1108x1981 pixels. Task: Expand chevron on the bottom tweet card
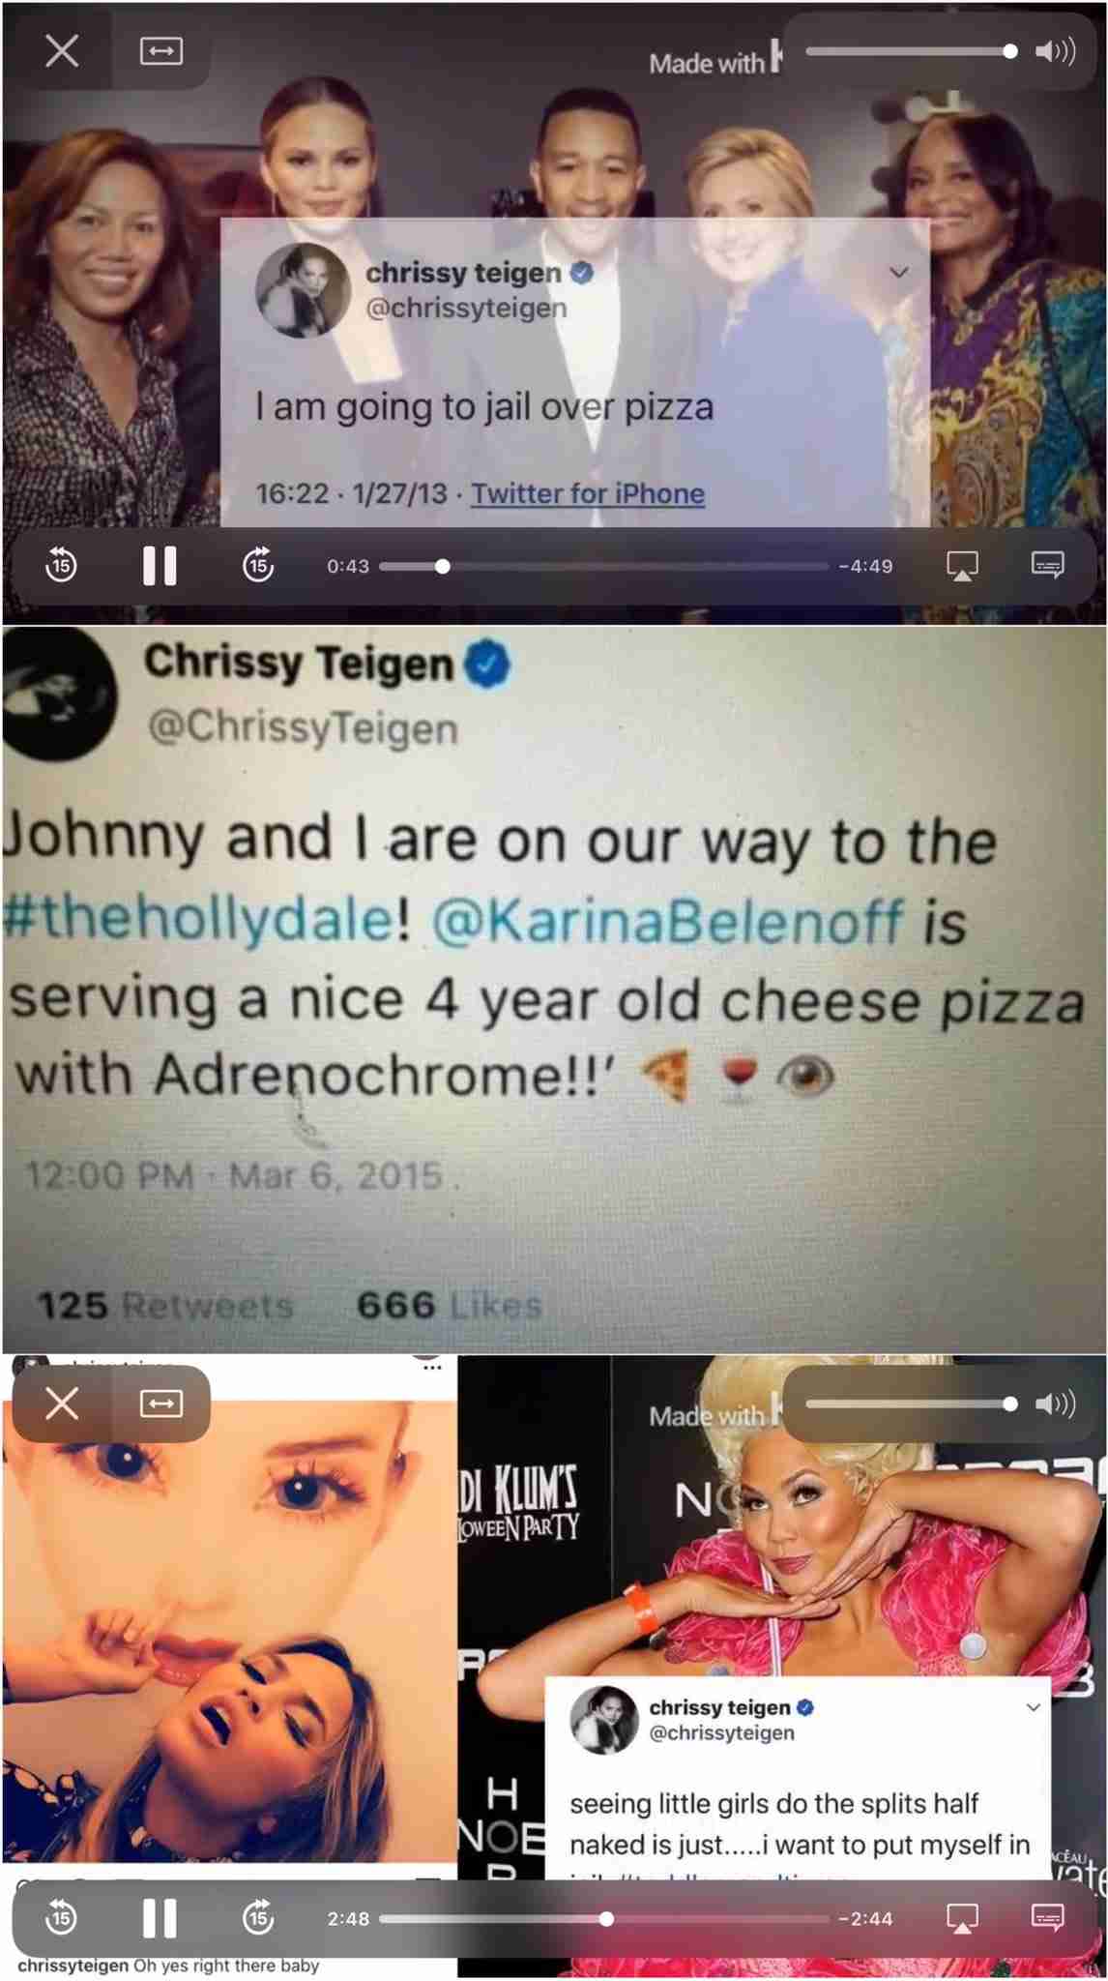(1033, 1707)
